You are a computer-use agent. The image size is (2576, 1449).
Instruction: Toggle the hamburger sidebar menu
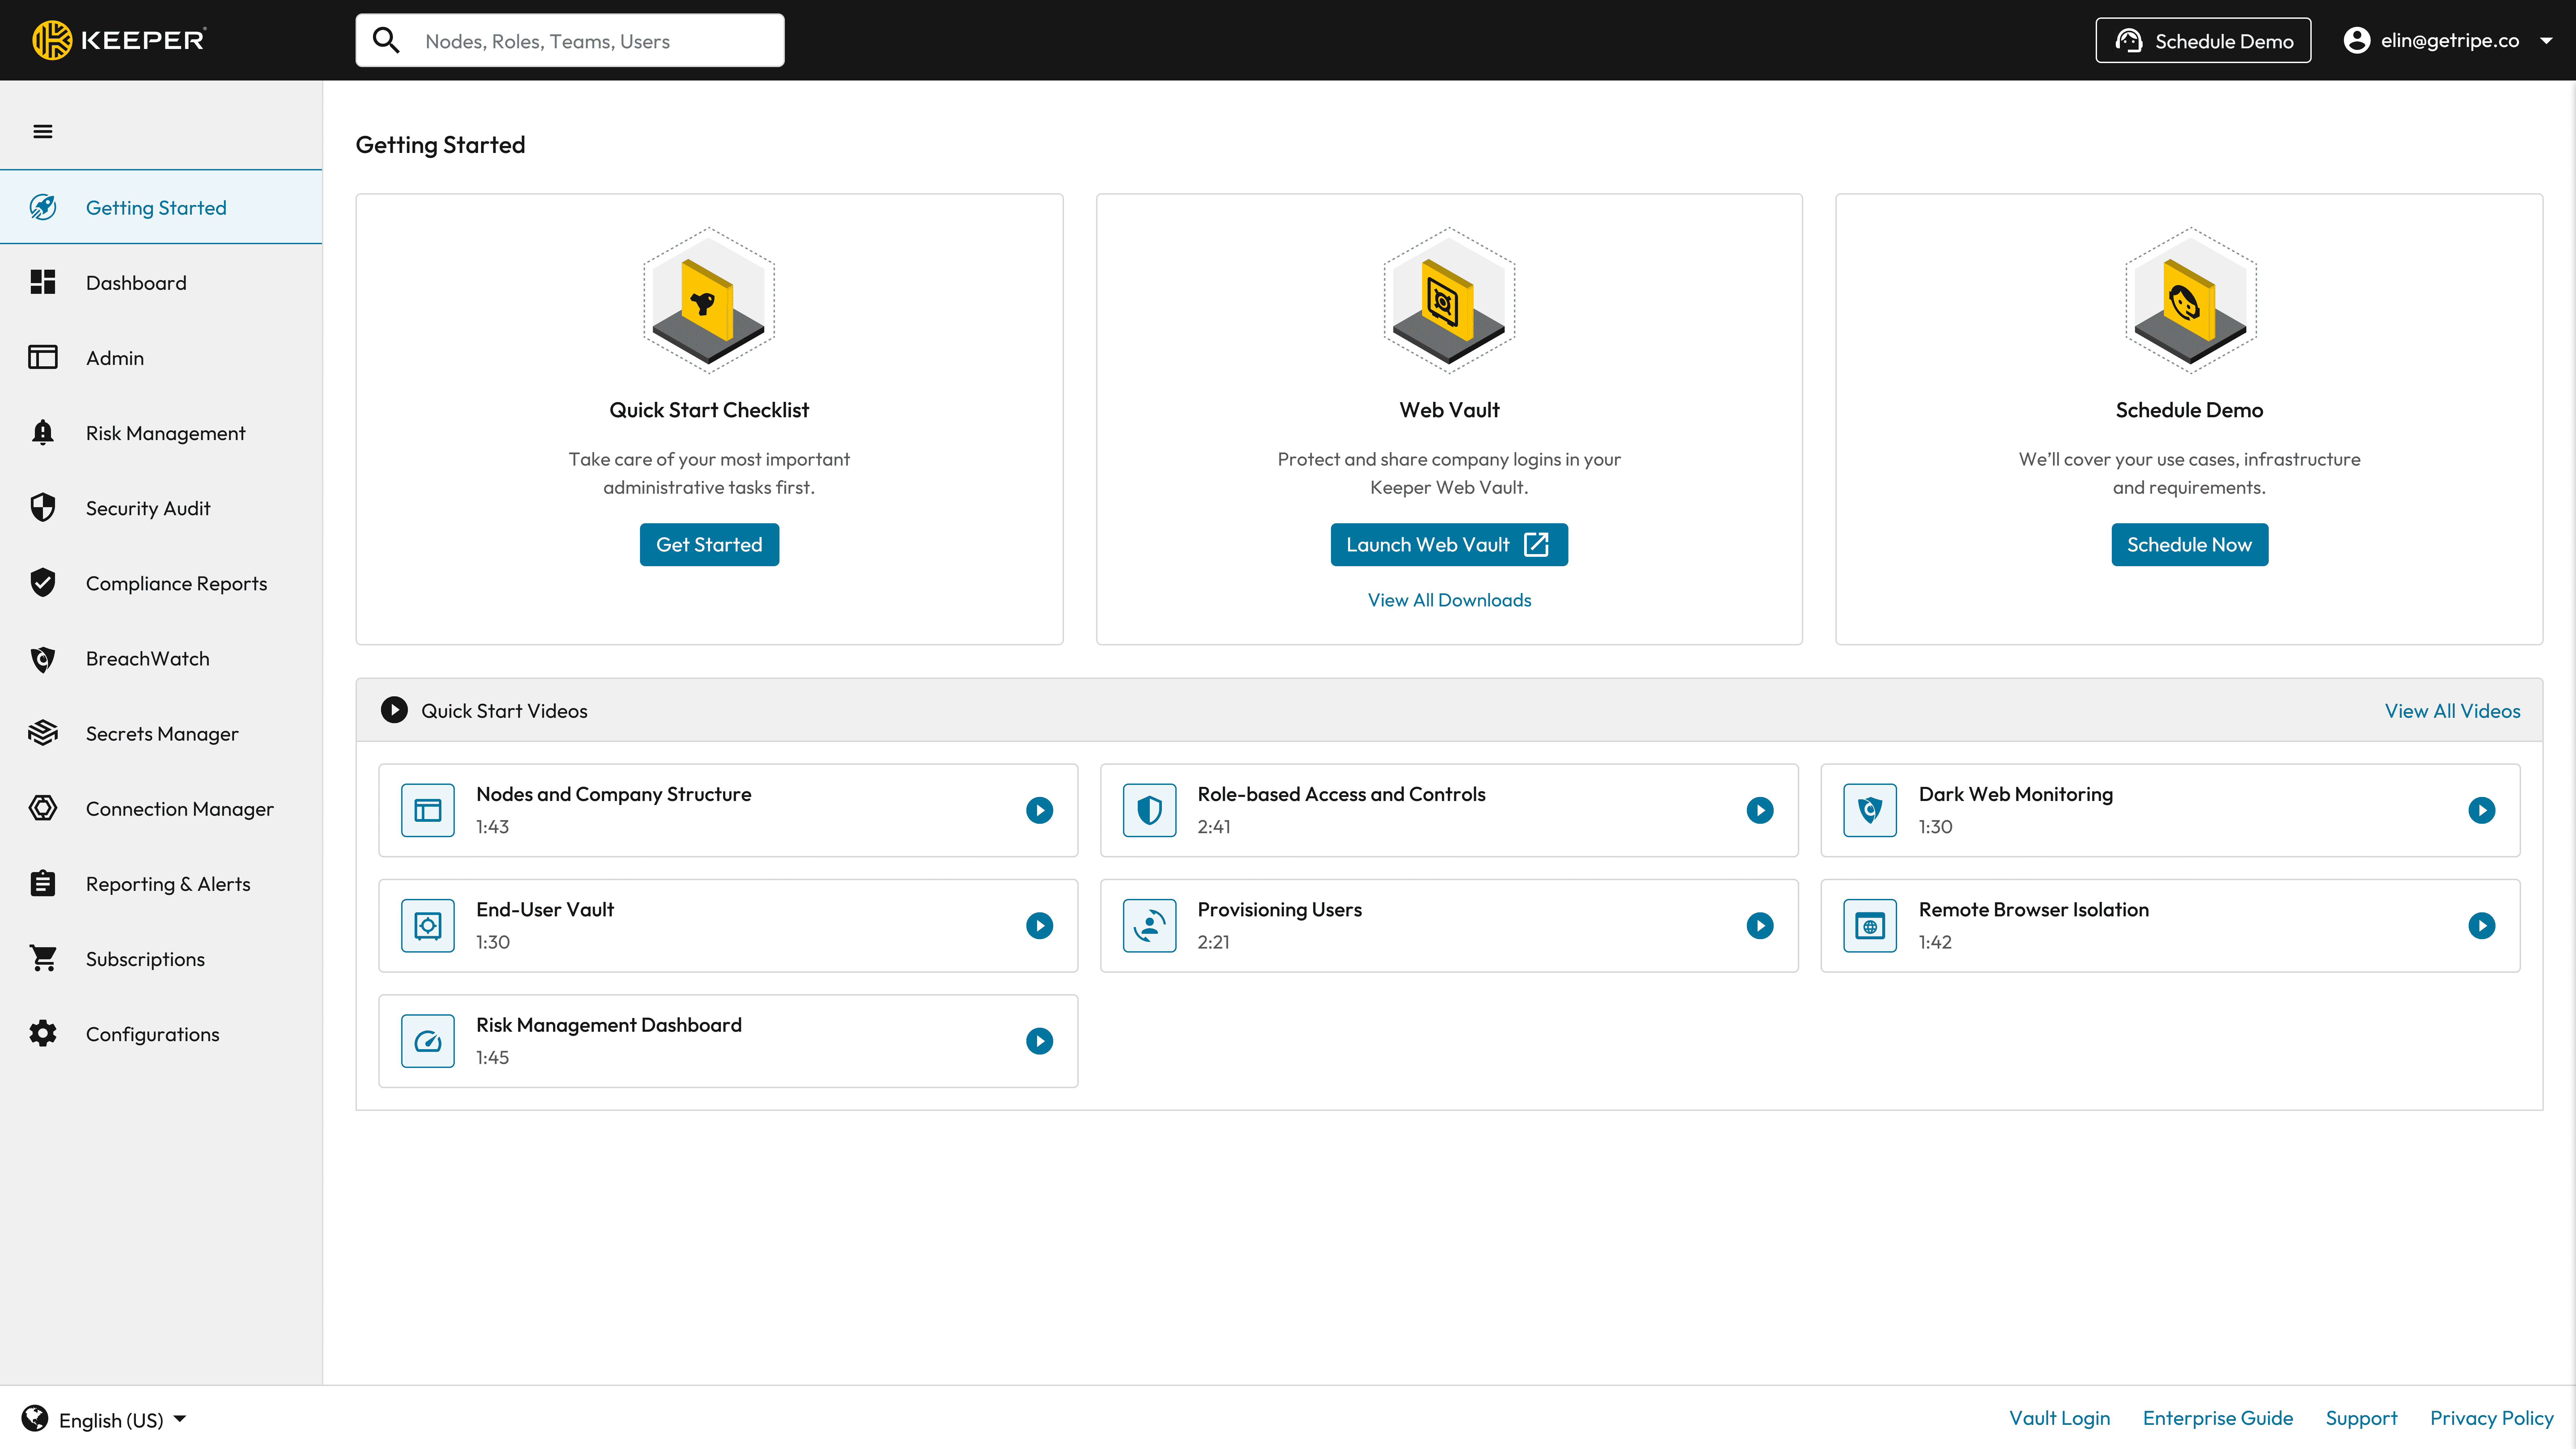[x=43, y=131]
